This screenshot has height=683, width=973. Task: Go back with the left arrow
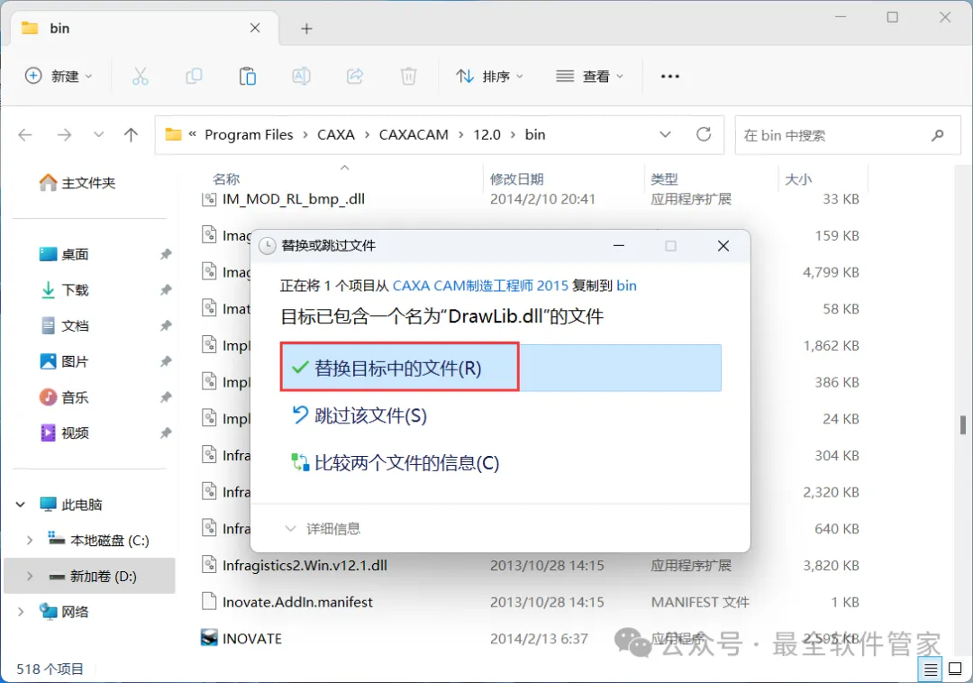tap(25, 134)
